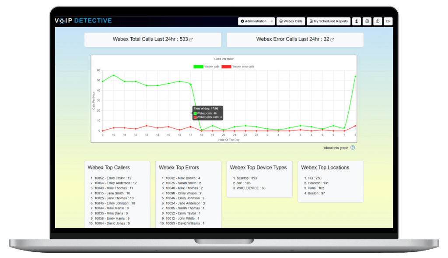Select device type SIP : 105

point(243,183)
